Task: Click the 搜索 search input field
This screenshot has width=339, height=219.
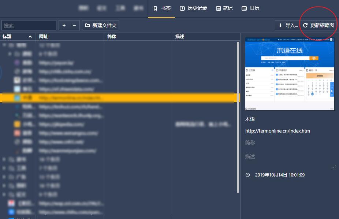Action: click(x=29, y=25)
